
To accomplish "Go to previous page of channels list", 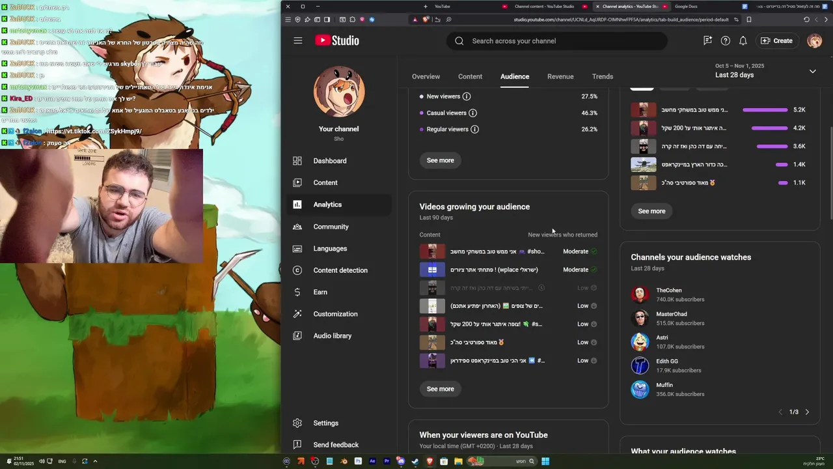I will [x=780, y=412].
